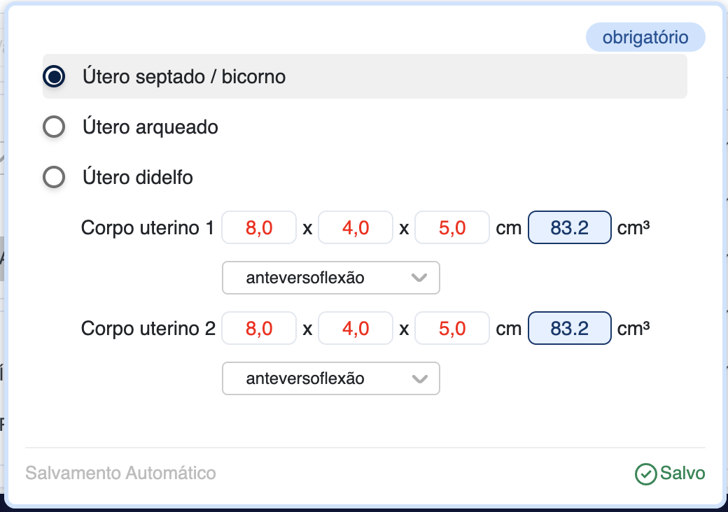This screenshot has height=512, width=728.
Task: Open Corpo uterino 2 anteversoflexão dropdown
Action: 330,378
